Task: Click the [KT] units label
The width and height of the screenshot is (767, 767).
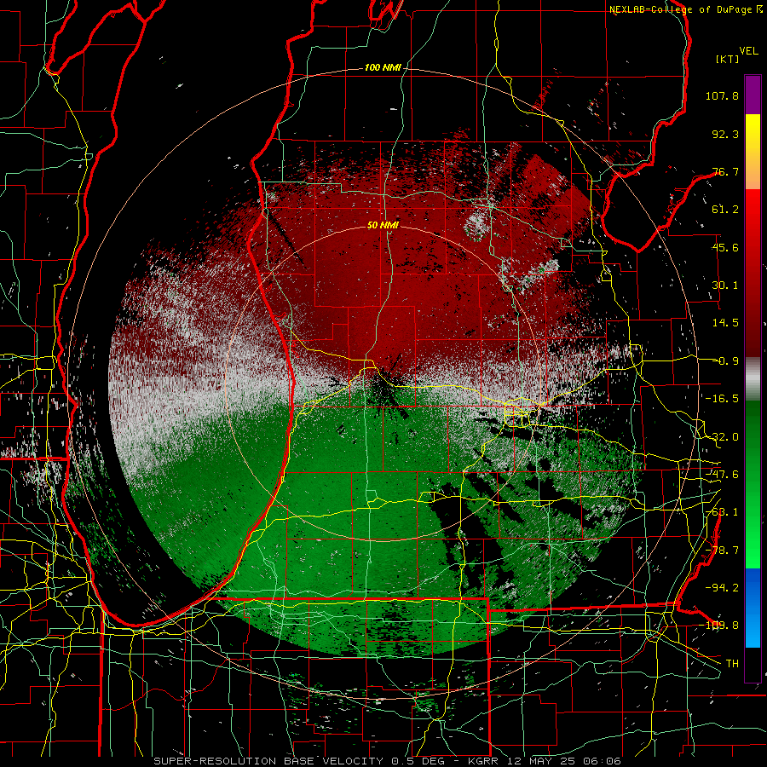Action: [x=728, y=59]
